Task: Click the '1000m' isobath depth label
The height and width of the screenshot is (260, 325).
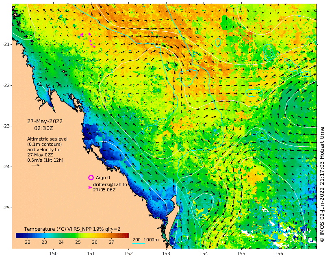Action: coord(151,240)
